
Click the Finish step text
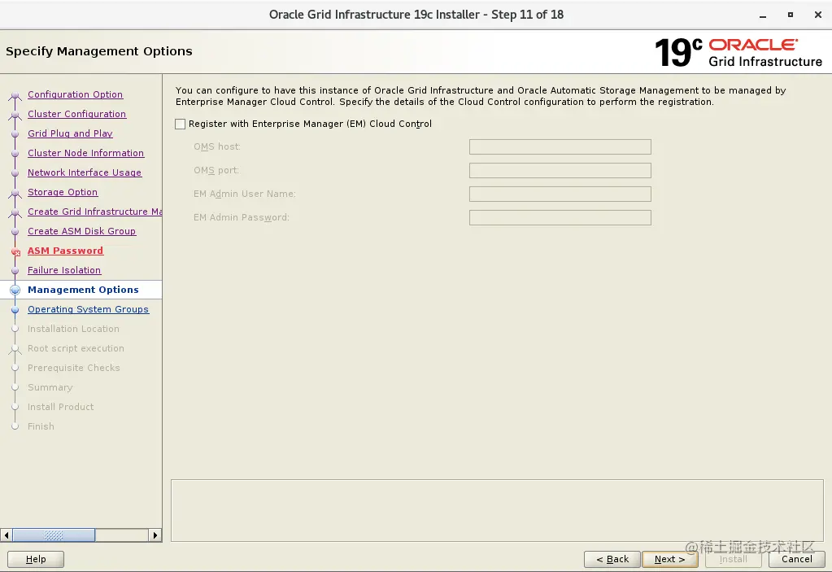[x=41, y=426]
